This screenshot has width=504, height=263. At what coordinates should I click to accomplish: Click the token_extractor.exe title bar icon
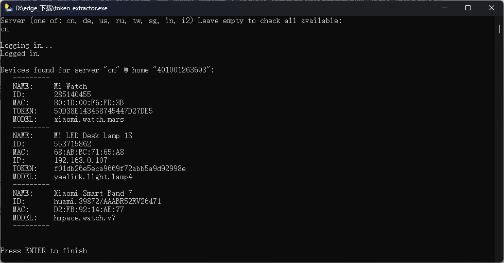pos(9,8)
